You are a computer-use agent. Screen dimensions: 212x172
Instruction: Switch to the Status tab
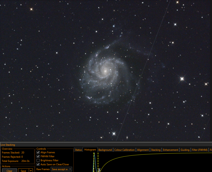(78, 150)
